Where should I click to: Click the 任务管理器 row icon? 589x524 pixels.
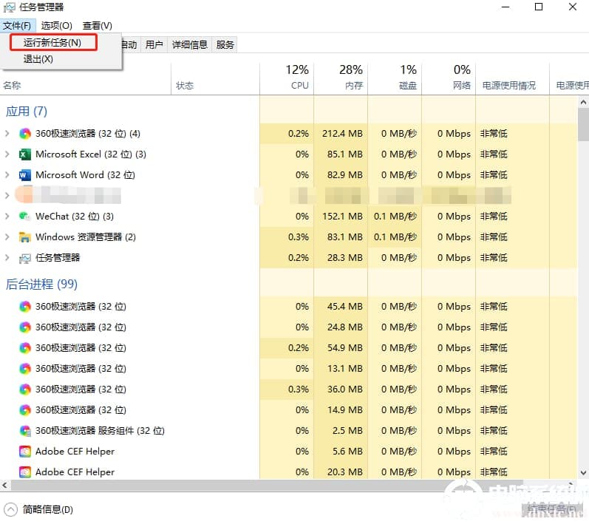25,258
